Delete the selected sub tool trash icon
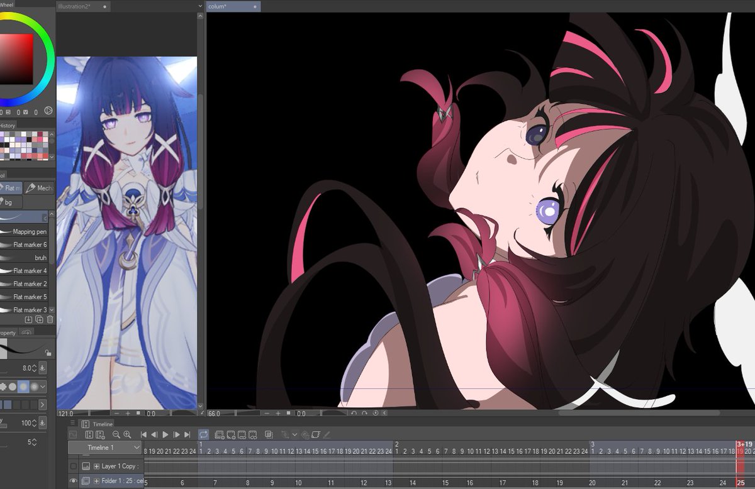The width and height of the screenshot is (755, 489). pos(50,320)
